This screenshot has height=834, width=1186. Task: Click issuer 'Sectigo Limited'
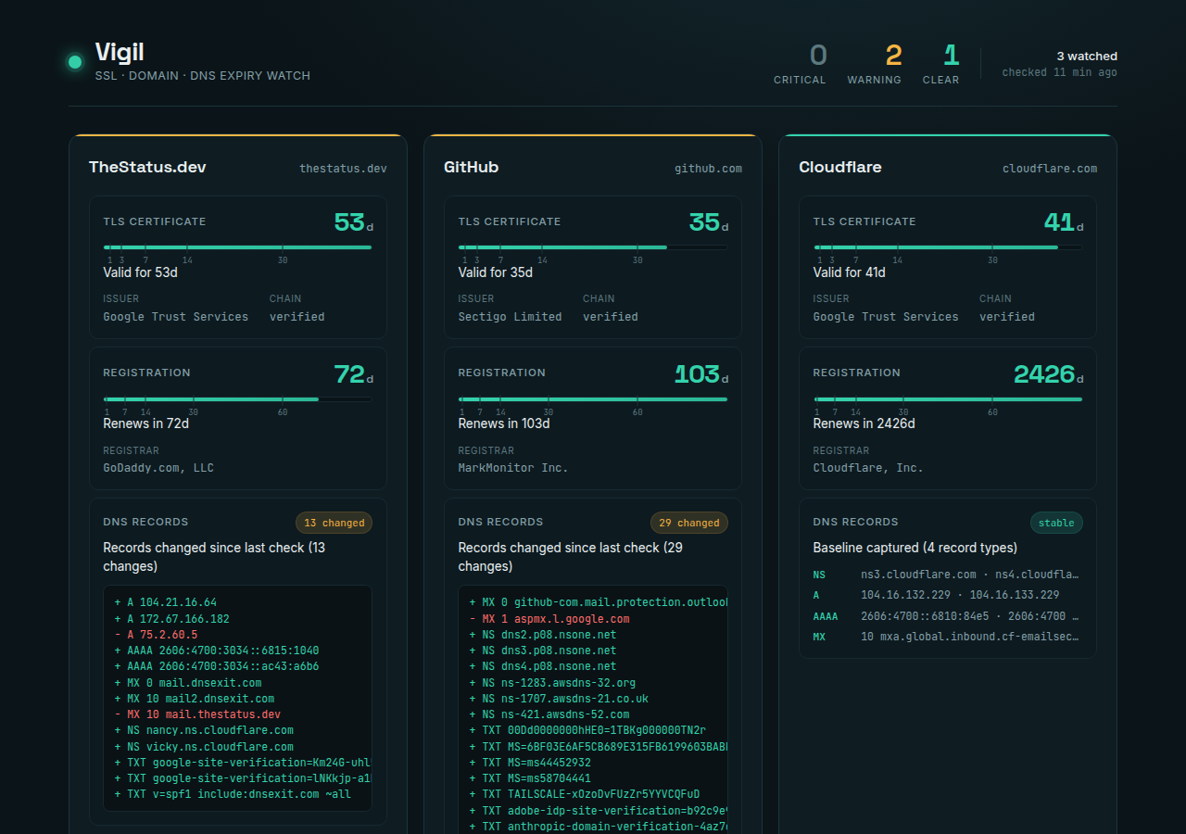pyautogui.click(x=510, y=317)
